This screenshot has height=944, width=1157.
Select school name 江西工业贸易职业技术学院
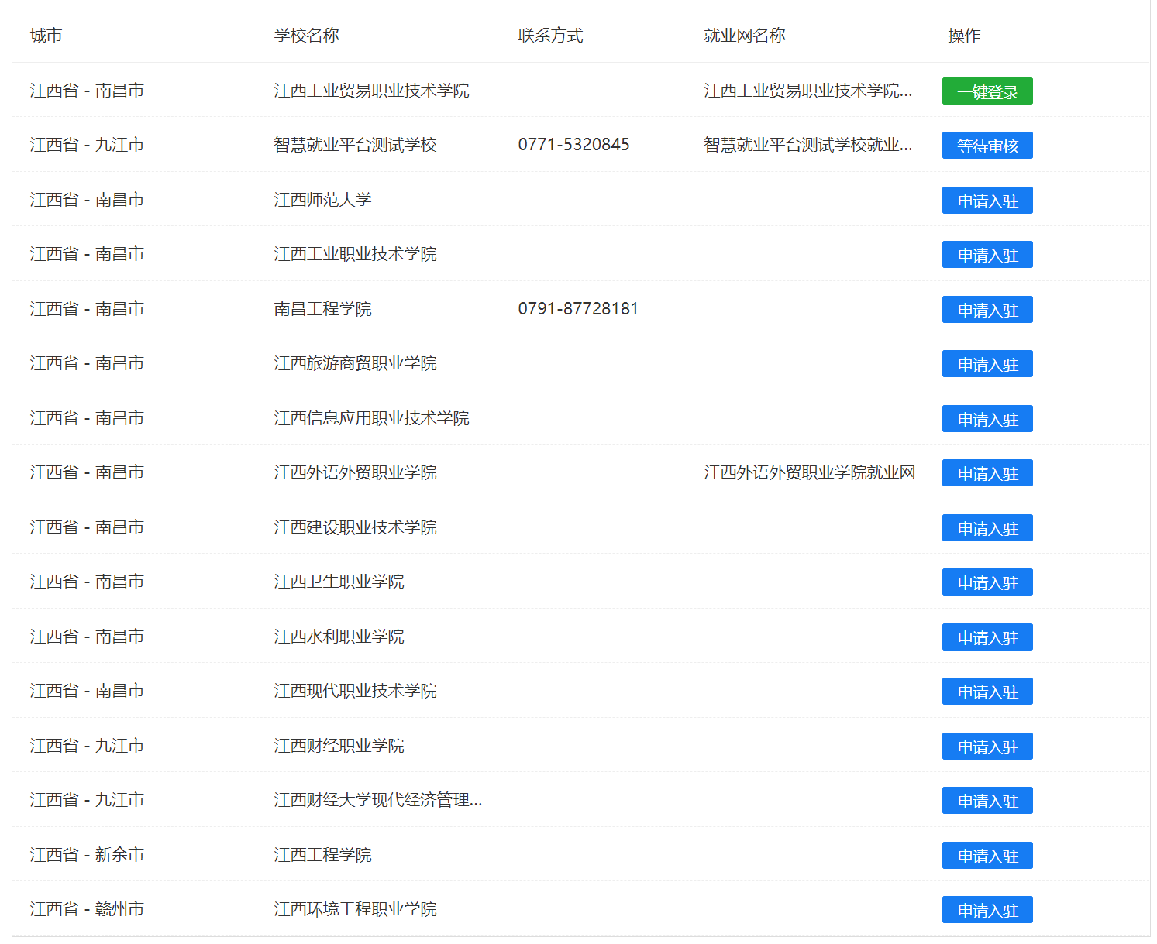372,91
